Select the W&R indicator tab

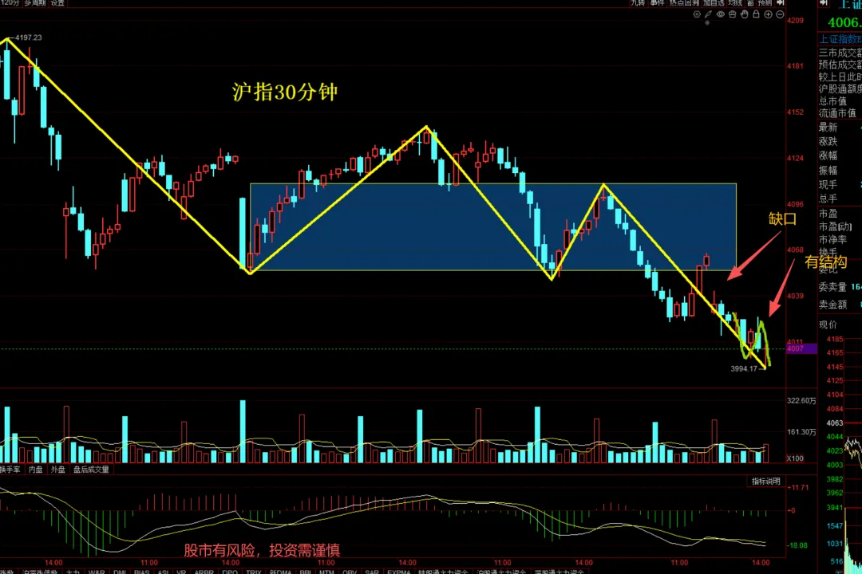[x=97, y=572]
